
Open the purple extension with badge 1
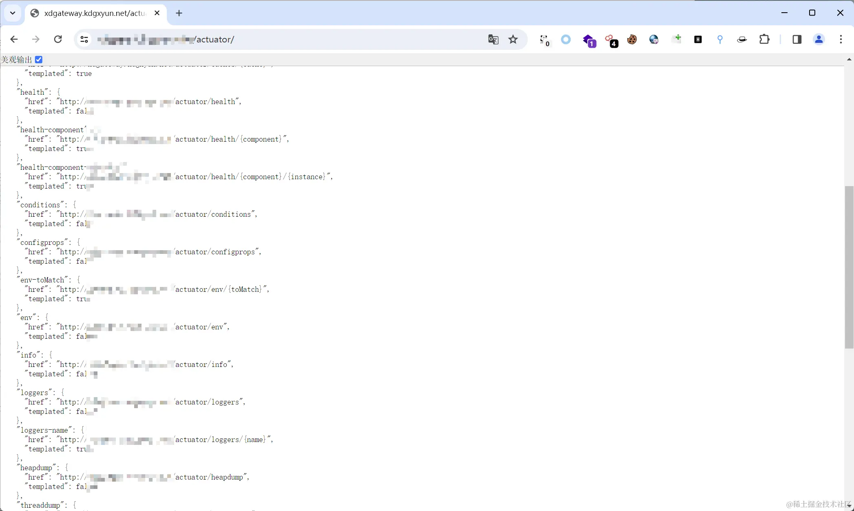[589, 40]
